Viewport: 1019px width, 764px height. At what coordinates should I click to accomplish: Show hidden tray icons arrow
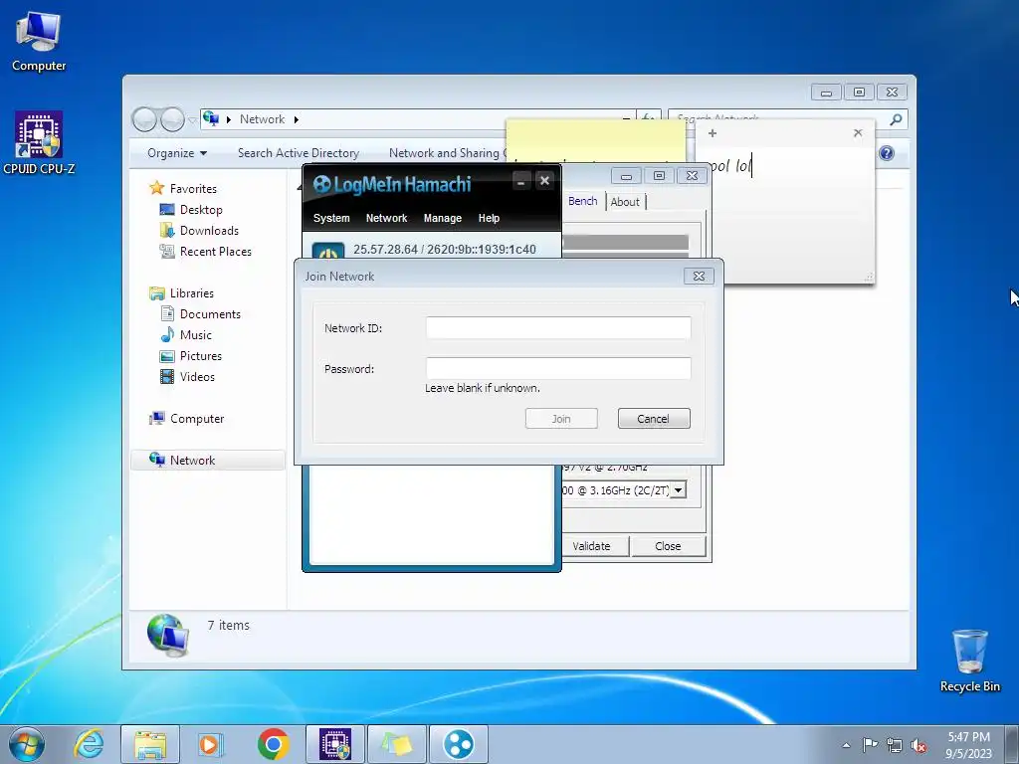[846, 745]
